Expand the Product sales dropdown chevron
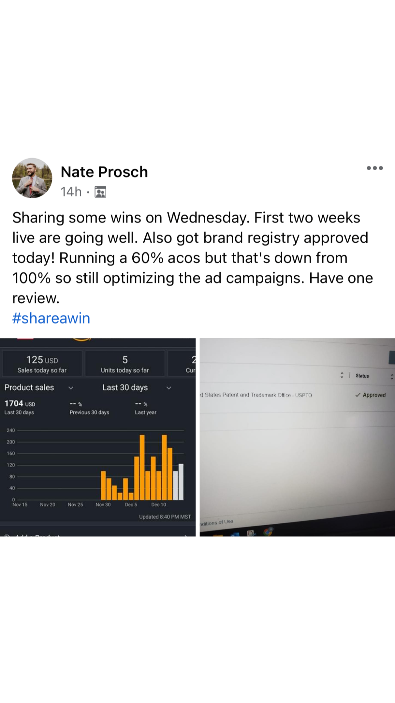The image size is (395, 703). [71, 388]
